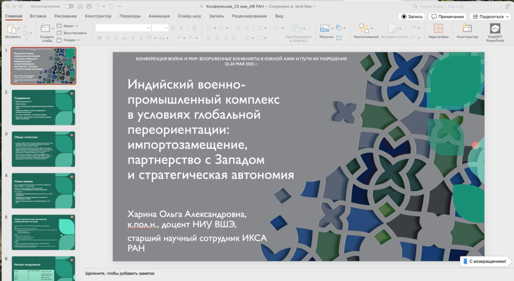
Task: Click the decrease font size icon
Action: click(x=181, y=28)
